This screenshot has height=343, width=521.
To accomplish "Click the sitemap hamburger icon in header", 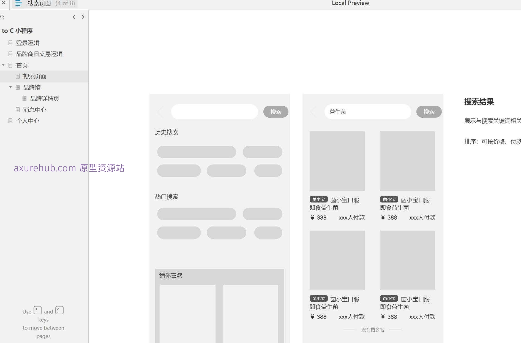I will 18,4.
